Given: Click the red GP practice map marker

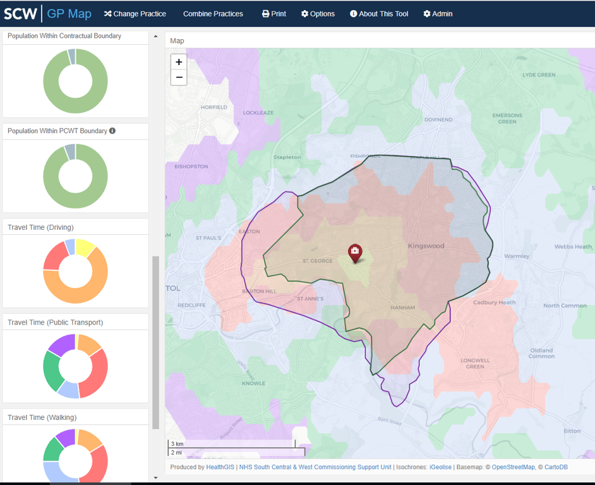Looking at the screenshot, I should 355,253.
